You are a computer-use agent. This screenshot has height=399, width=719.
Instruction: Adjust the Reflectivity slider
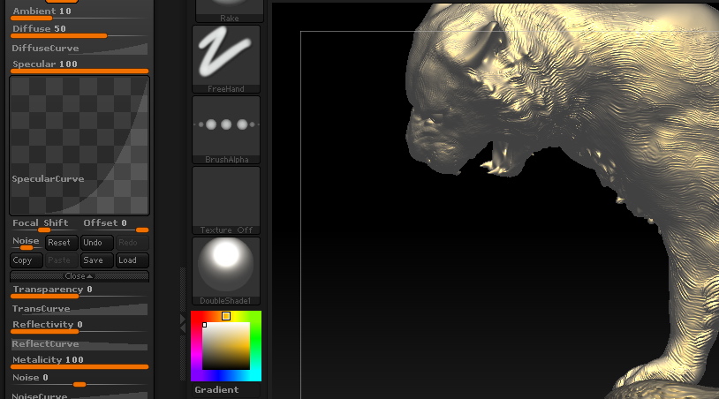(x=79, y=327)
